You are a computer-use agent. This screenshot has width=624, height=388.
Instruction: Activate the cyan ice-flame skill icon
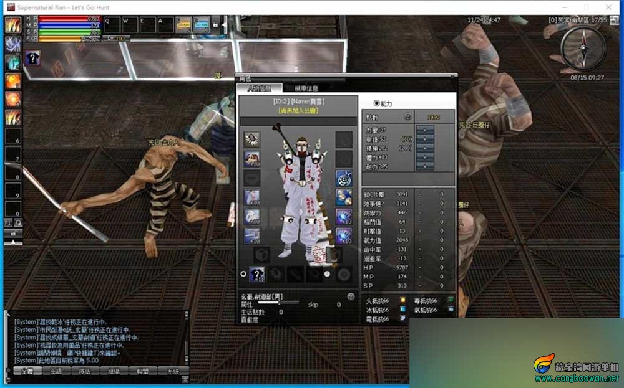coord(12,62)
